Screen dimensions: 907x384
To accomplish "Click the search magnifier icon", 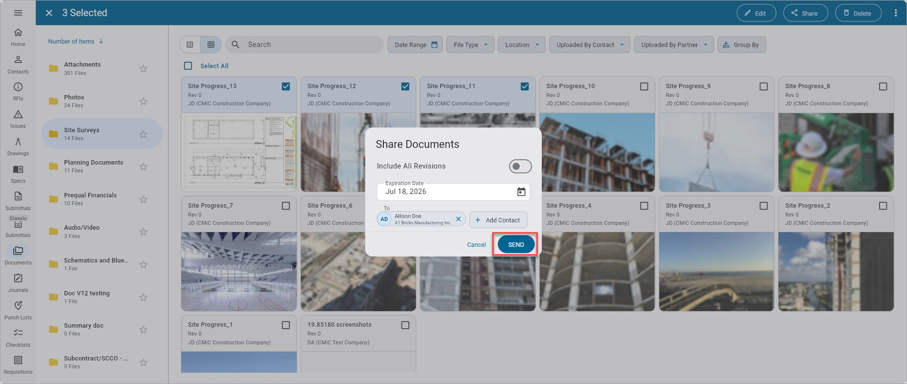I will (236, 45).
